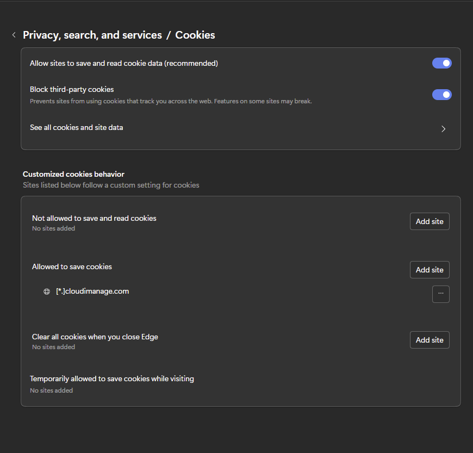Select the [*.]cloudimanage.com site entry
This screenshot has width=473, height=453.
92,291
